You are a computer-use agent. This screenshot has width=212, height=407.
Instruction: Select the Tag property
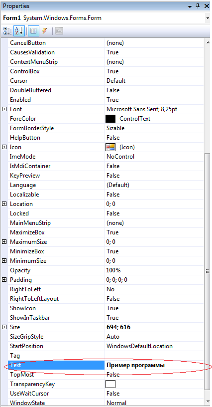(15, 356)
